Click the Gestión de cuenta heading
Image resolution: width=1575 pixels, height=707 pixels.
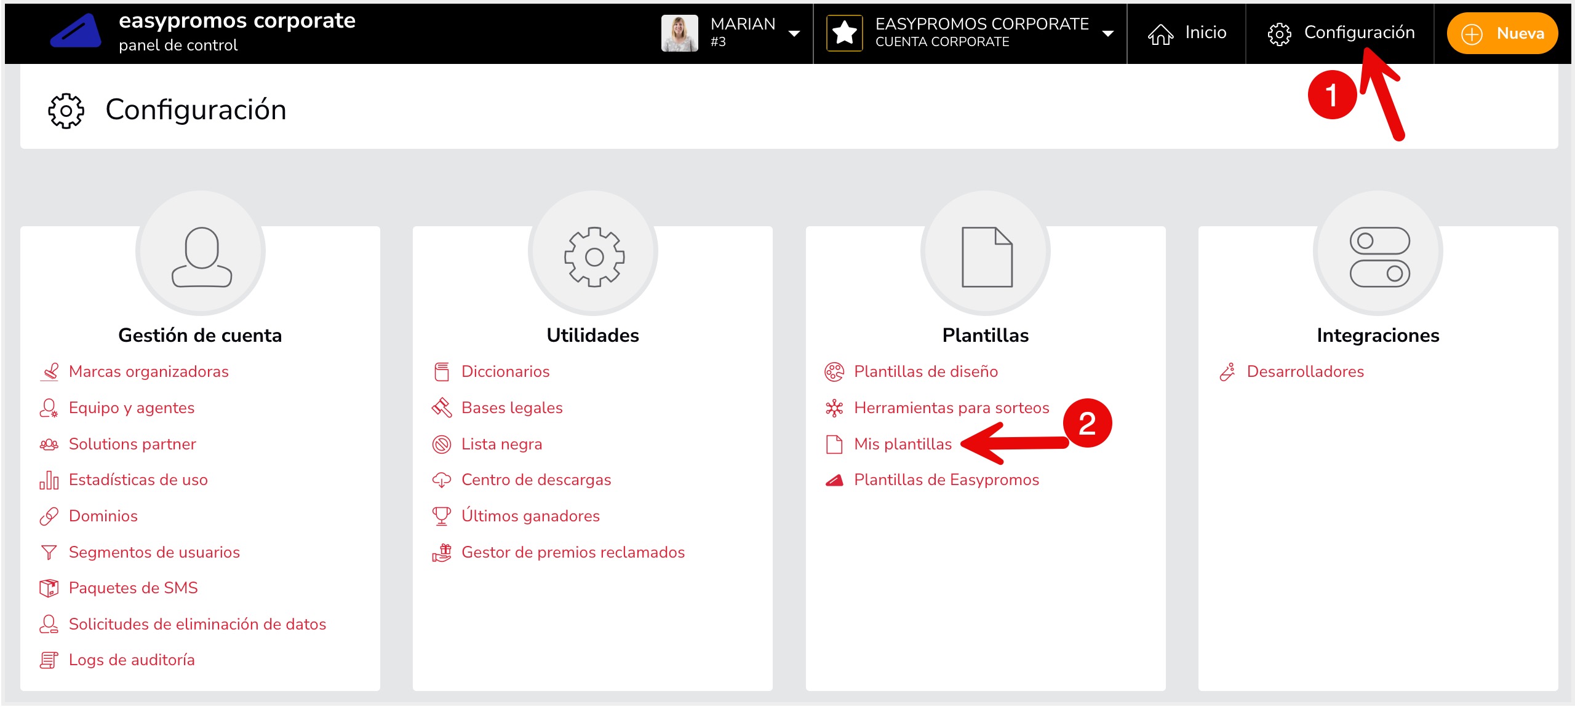(x=200, y=336)
